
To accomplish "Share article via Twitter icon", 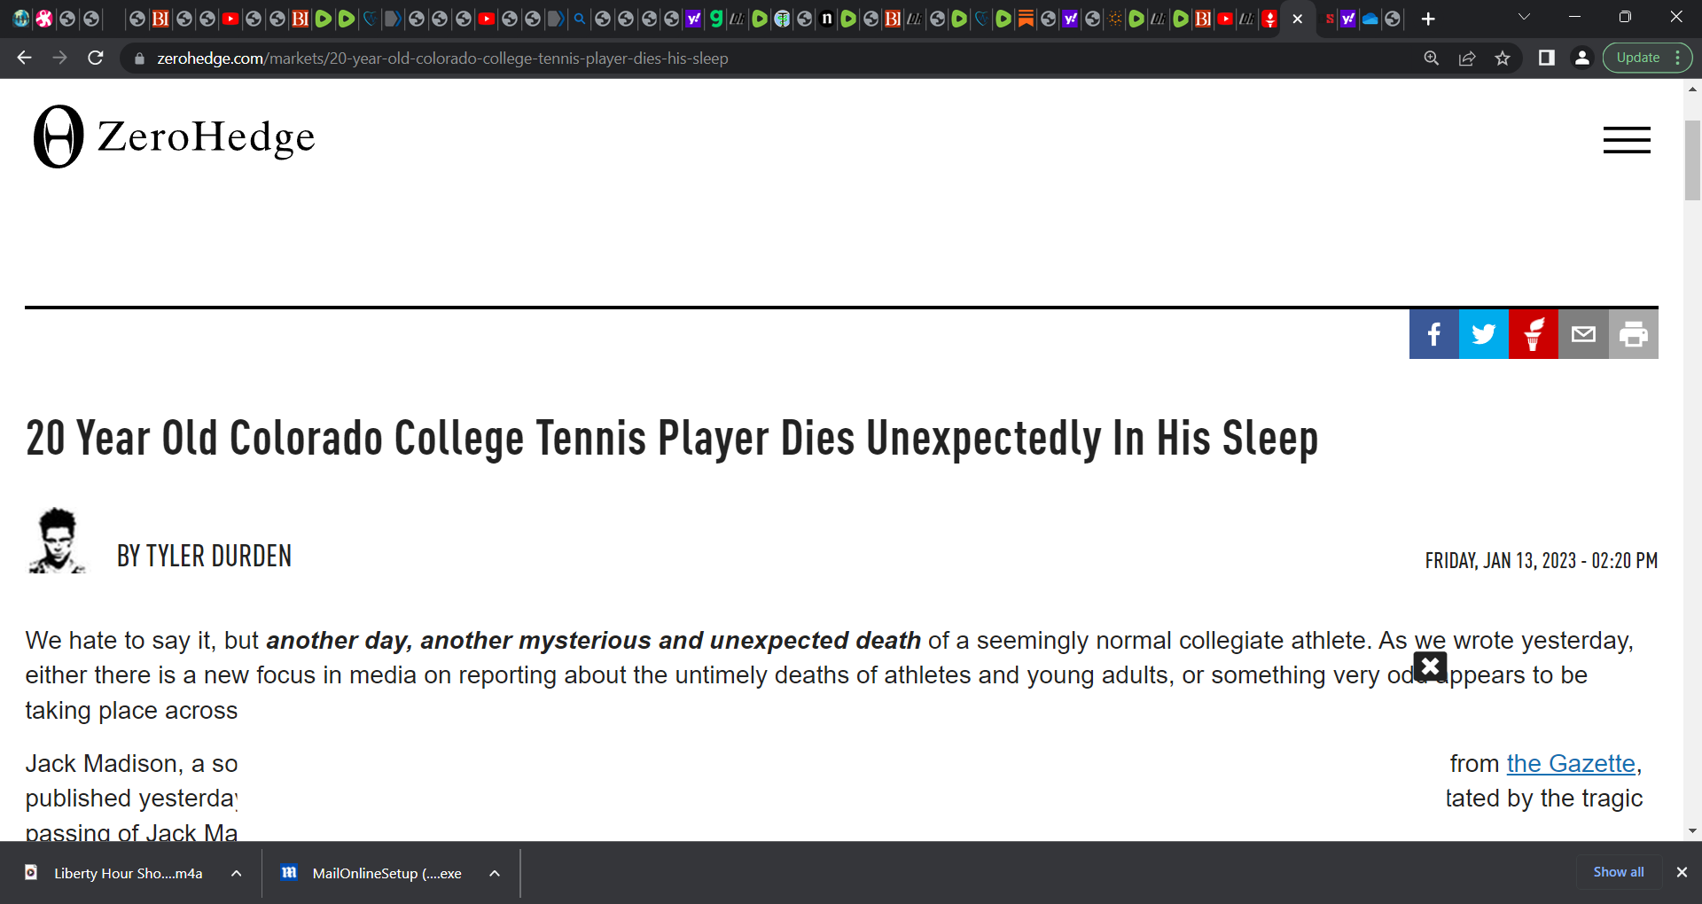I will coord(1483,334).
